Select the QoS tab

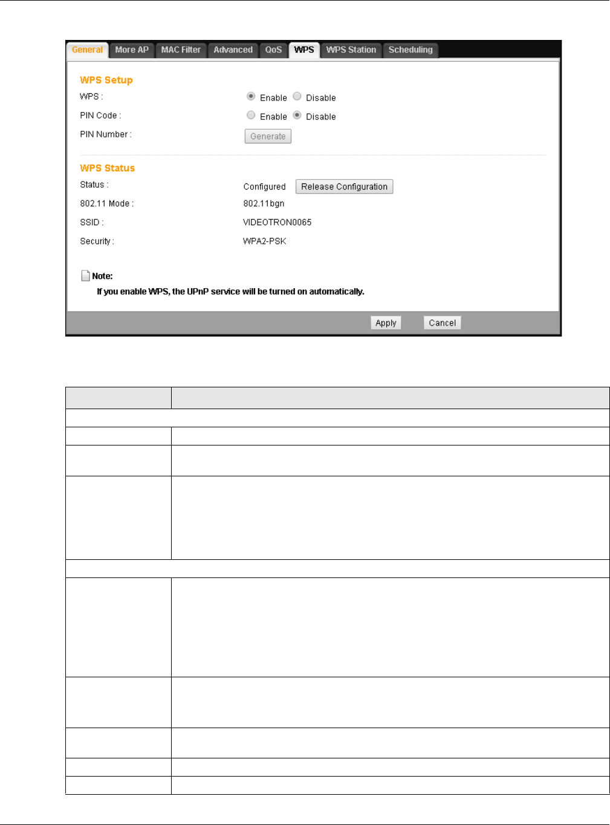click(273, 50)
